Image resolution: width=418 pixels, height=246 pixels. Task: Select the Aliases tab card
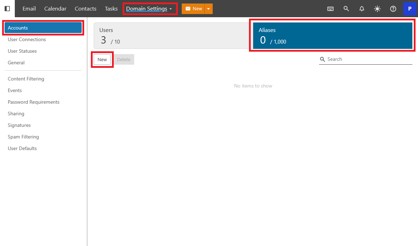[x=332, y=36]
